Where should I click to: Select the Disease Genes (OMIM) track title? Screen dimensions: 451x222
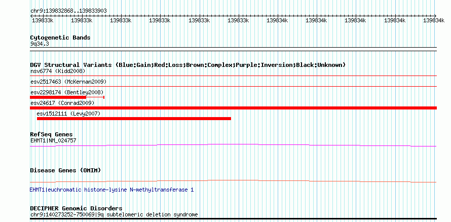click(65, 170)
